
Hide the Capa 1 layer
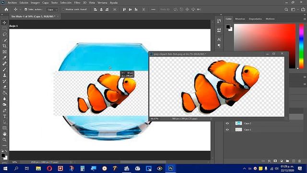point(227,130)
